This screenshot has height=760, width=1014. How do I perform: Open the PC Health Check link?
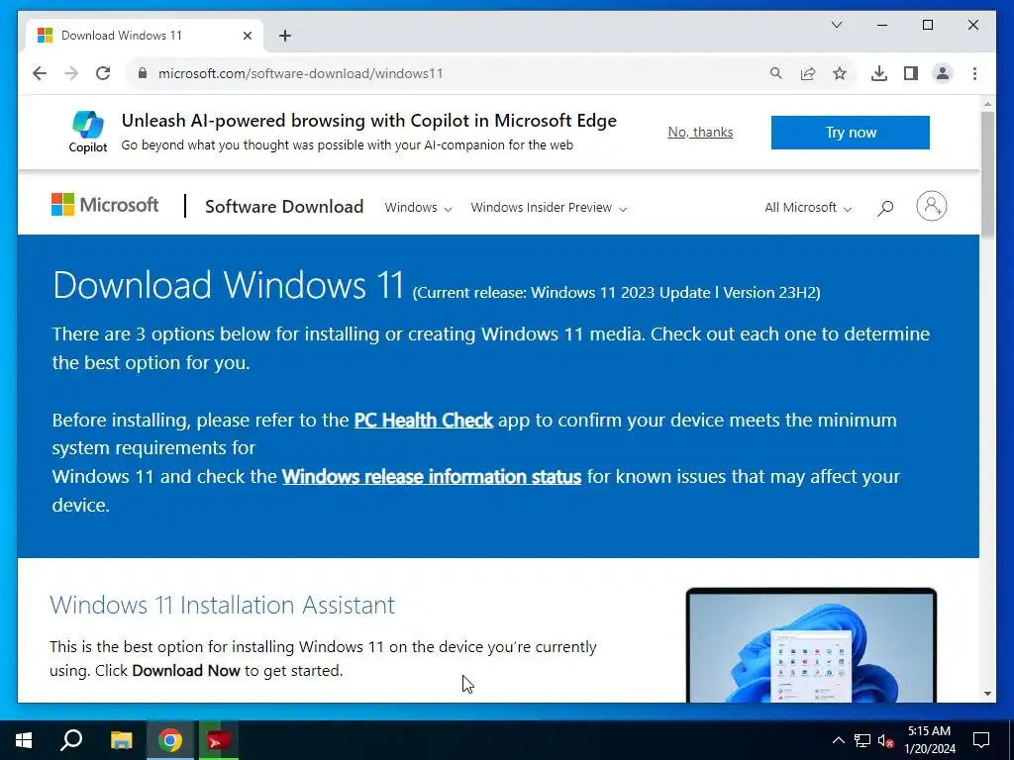[424, 420]
